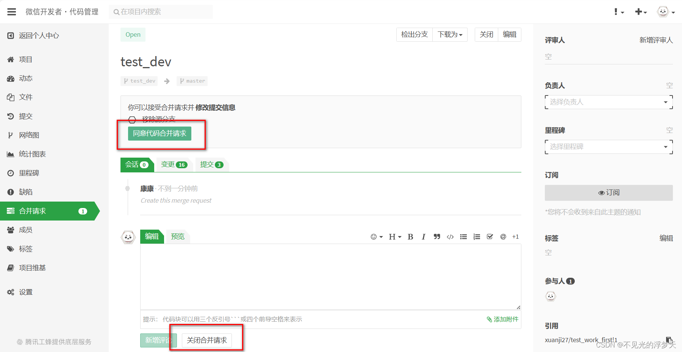Open emoji picker in editor toolbar
This screenshot has width=682, height=352.
coord(377,237)
